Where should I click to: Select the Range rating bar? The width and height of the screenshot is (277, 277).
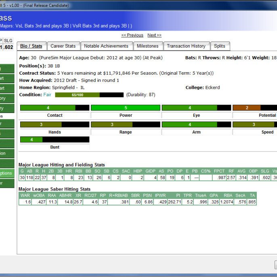(126, 125)
